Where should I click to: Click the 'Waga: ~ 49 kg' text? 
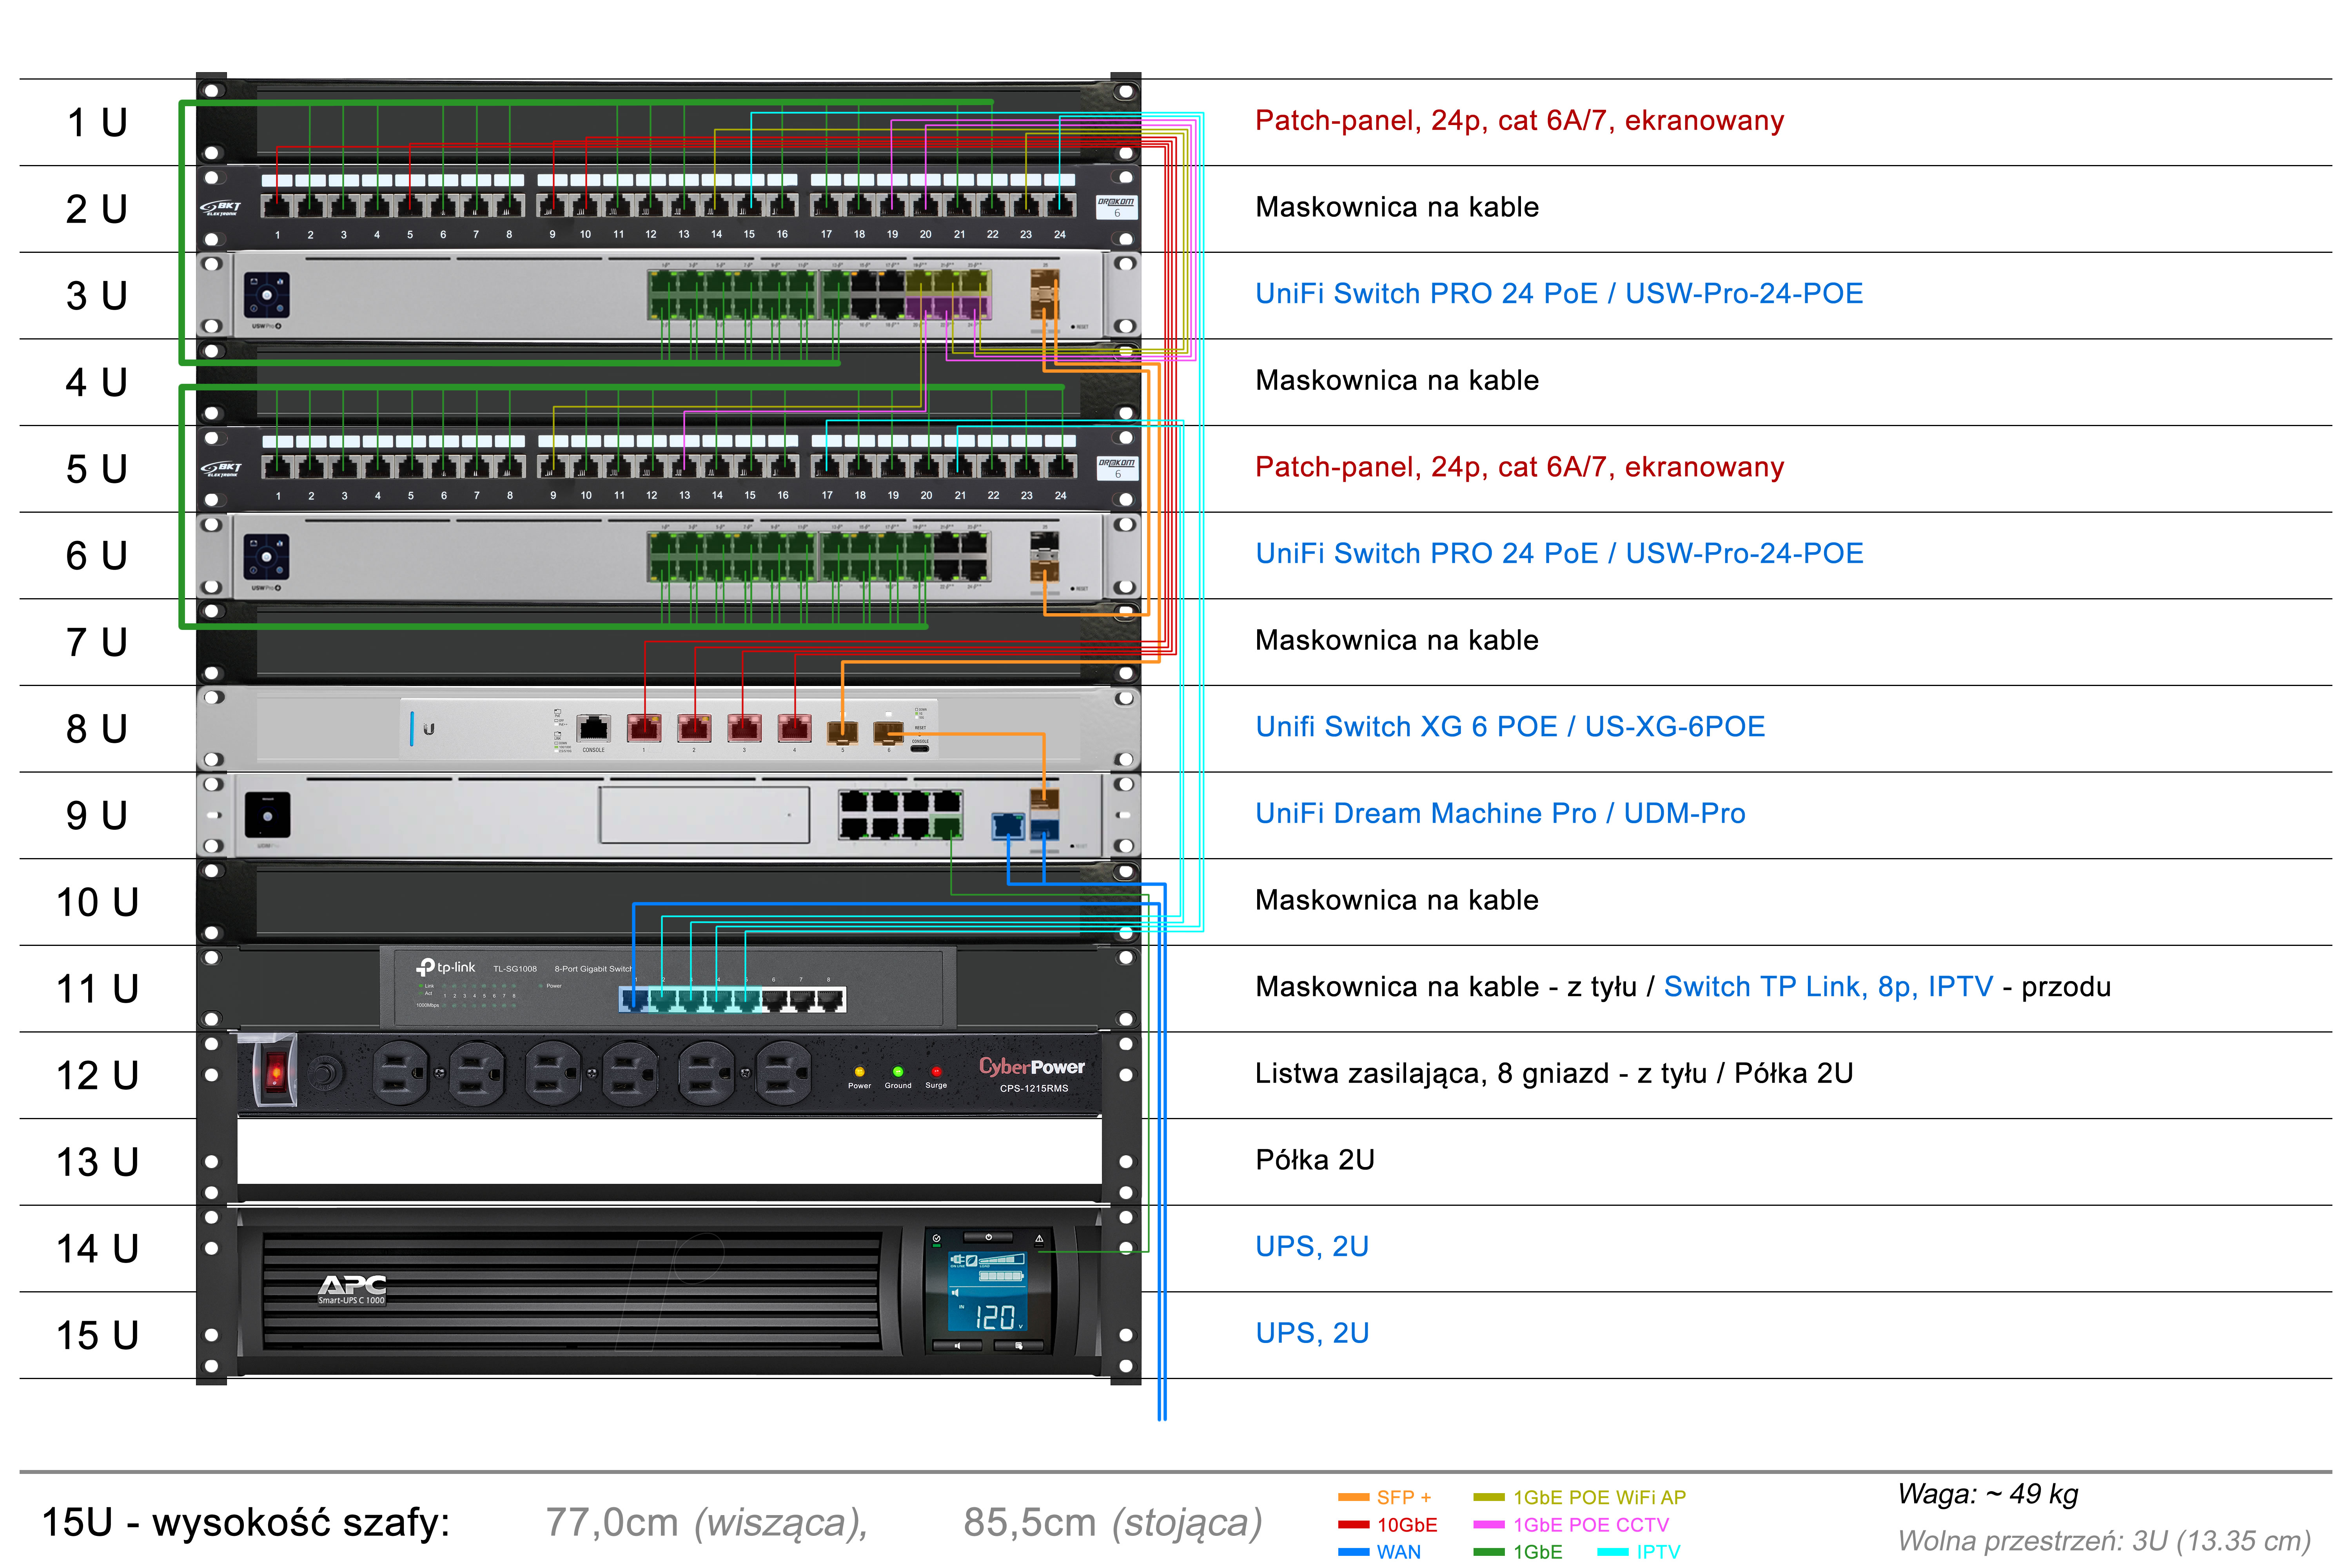point(1988,1495)
